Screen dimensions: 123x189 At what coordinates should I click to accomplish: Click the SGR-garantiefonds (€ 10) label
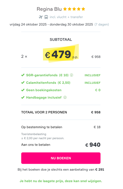tap(47, 75)
